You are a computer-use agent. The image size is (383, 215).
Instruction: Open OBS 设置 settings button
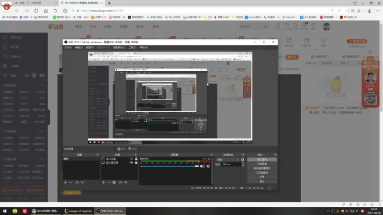click(x=262, y=177)
